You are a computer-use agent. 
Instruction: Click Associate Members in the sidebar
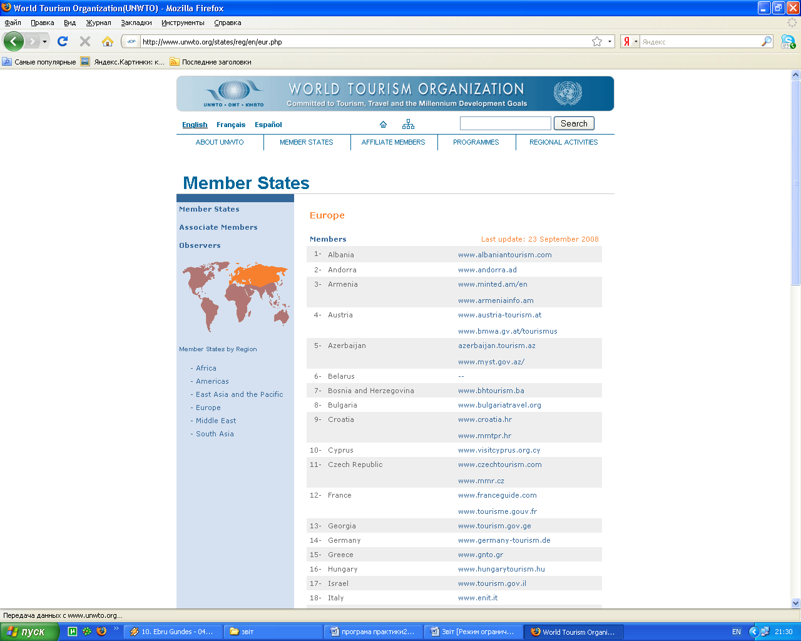[x=218, y=227]
